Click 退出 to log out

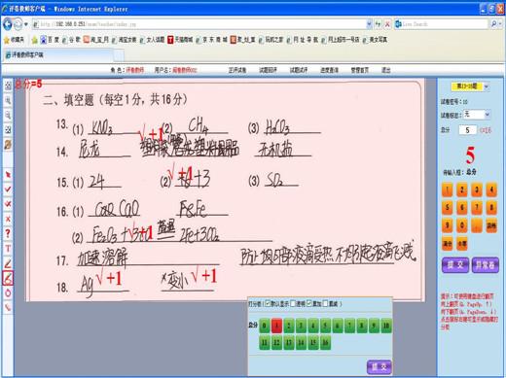[x=386, y=70]
